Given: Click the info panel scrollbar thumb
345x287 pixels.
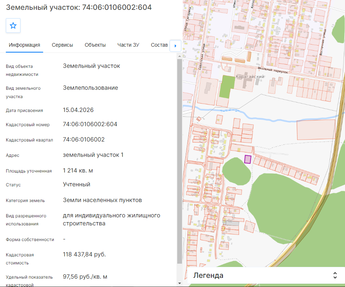Looking at the screenshot, I should pos(179,161).
